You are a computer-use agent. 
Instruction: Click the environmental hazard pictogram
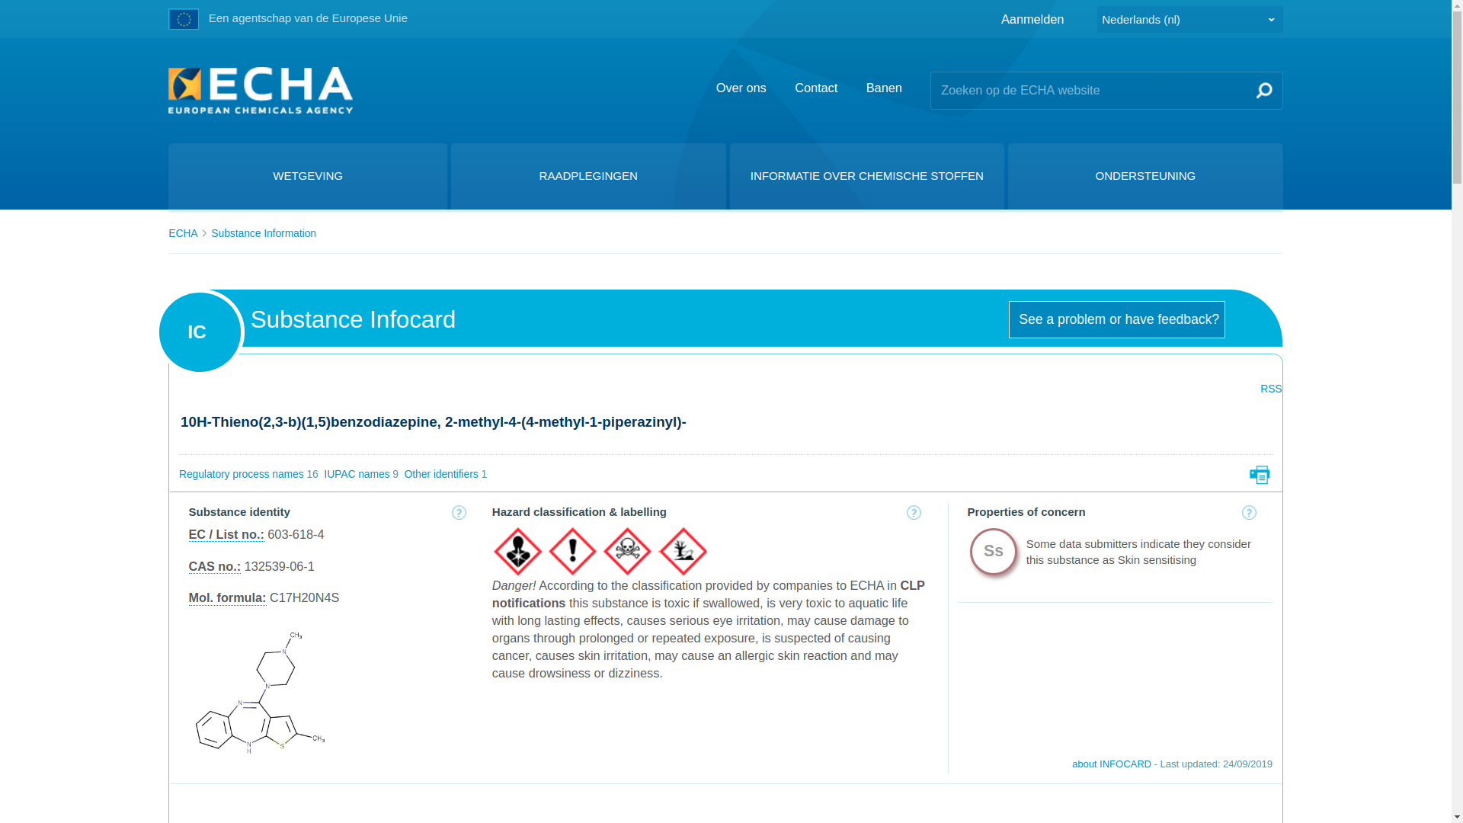[x=682, y=551]
